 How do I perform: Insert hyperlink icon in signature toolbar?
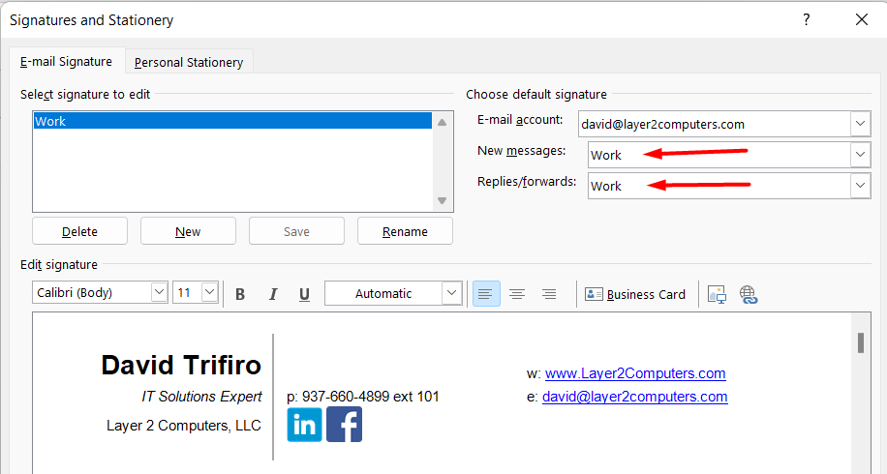749,294
